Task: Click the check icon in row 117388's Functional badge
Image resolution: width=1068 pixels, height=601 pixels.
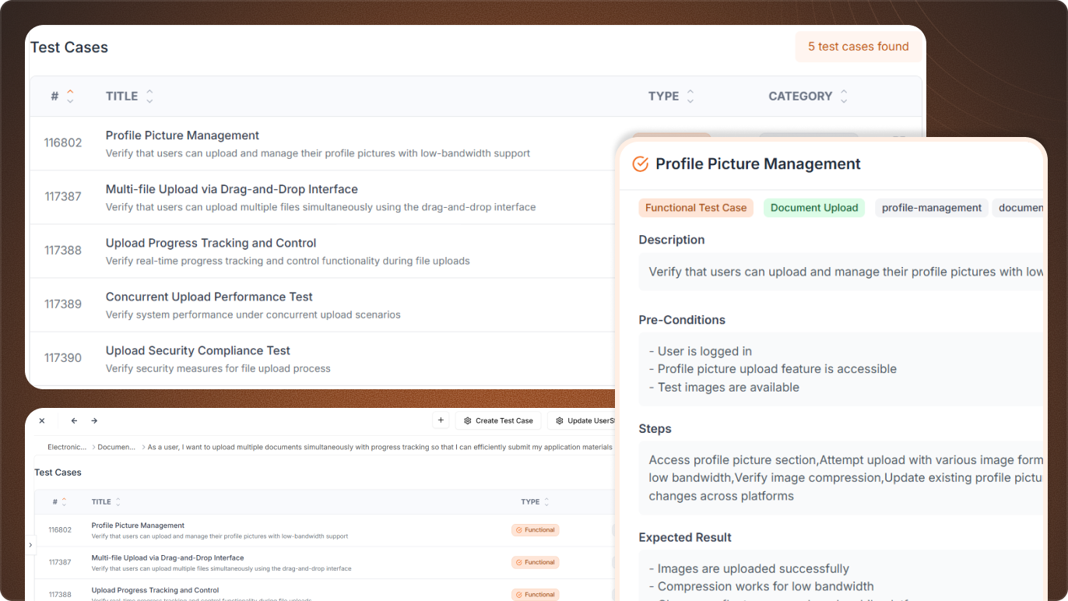Action: [x=519, y=594]
